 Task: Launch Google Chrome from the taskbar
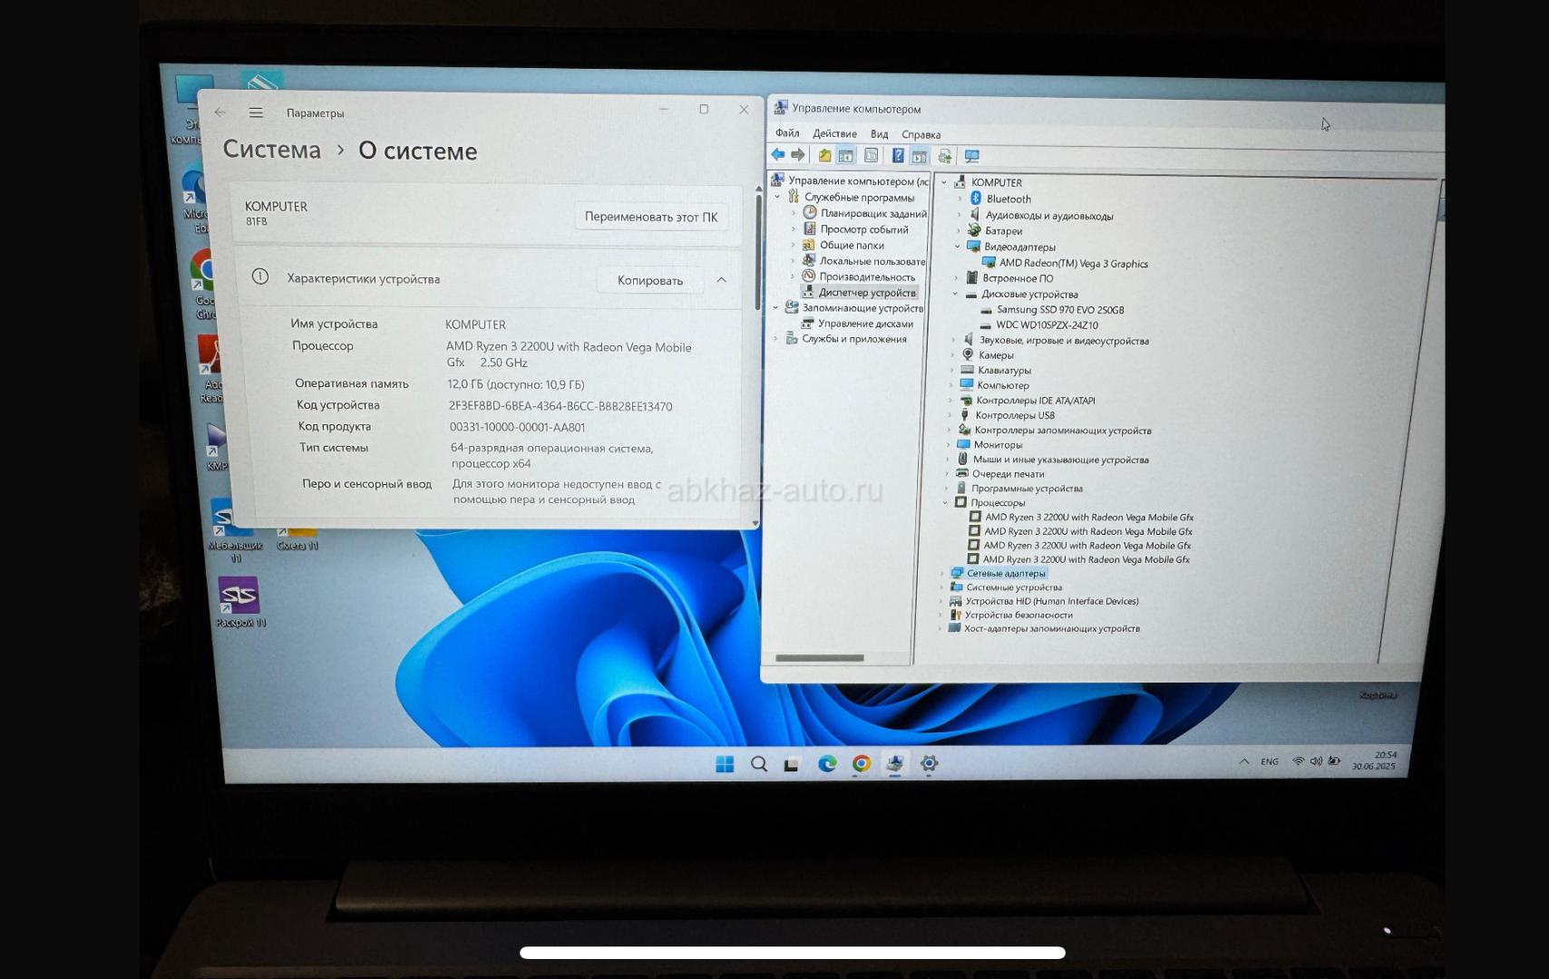pyautogui.click(x=862, y=764)
